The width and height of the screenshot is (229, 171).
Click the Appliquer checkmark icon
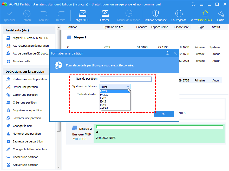(10, 14)
